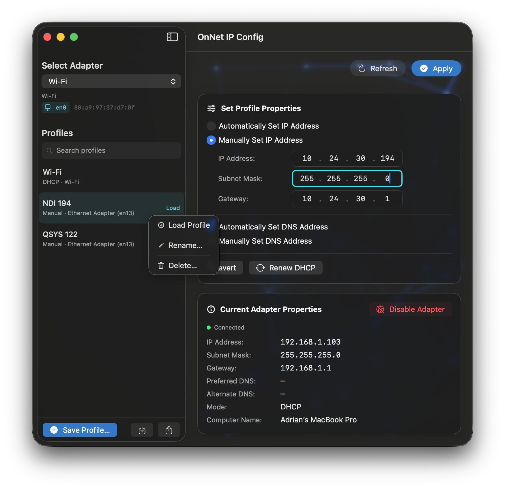The height and width of the screenshot is (489, 505).
Task: Click the Disable Adapter button
Action: click(x=410, y=309)
